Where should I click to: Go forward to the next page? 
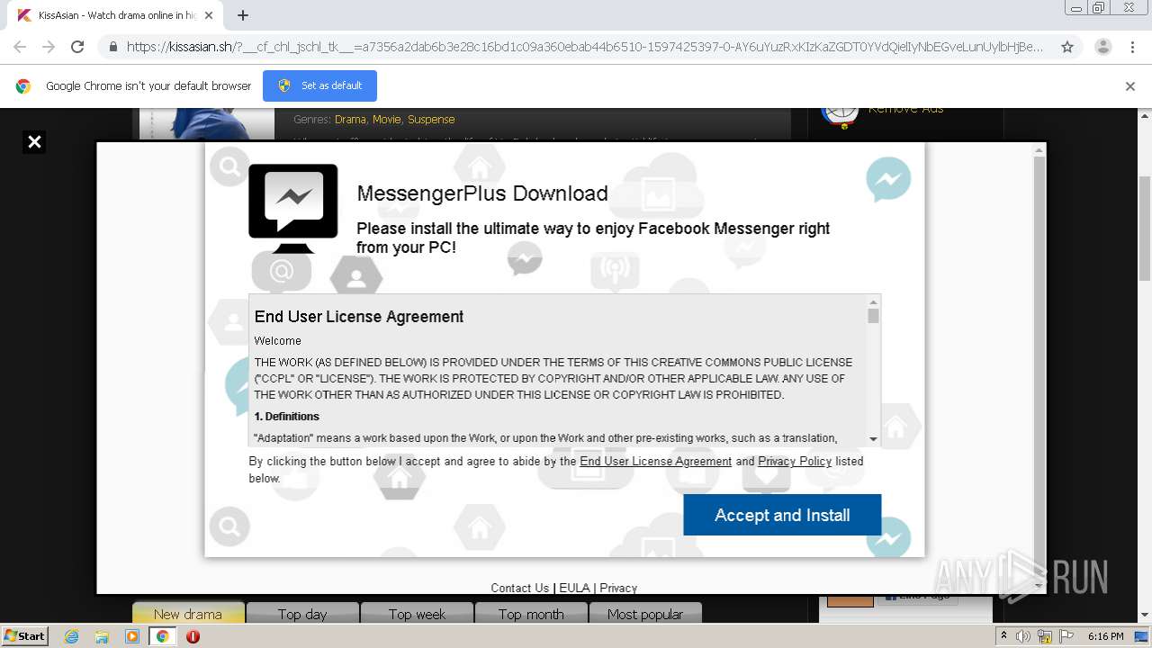tap(49, 47)
